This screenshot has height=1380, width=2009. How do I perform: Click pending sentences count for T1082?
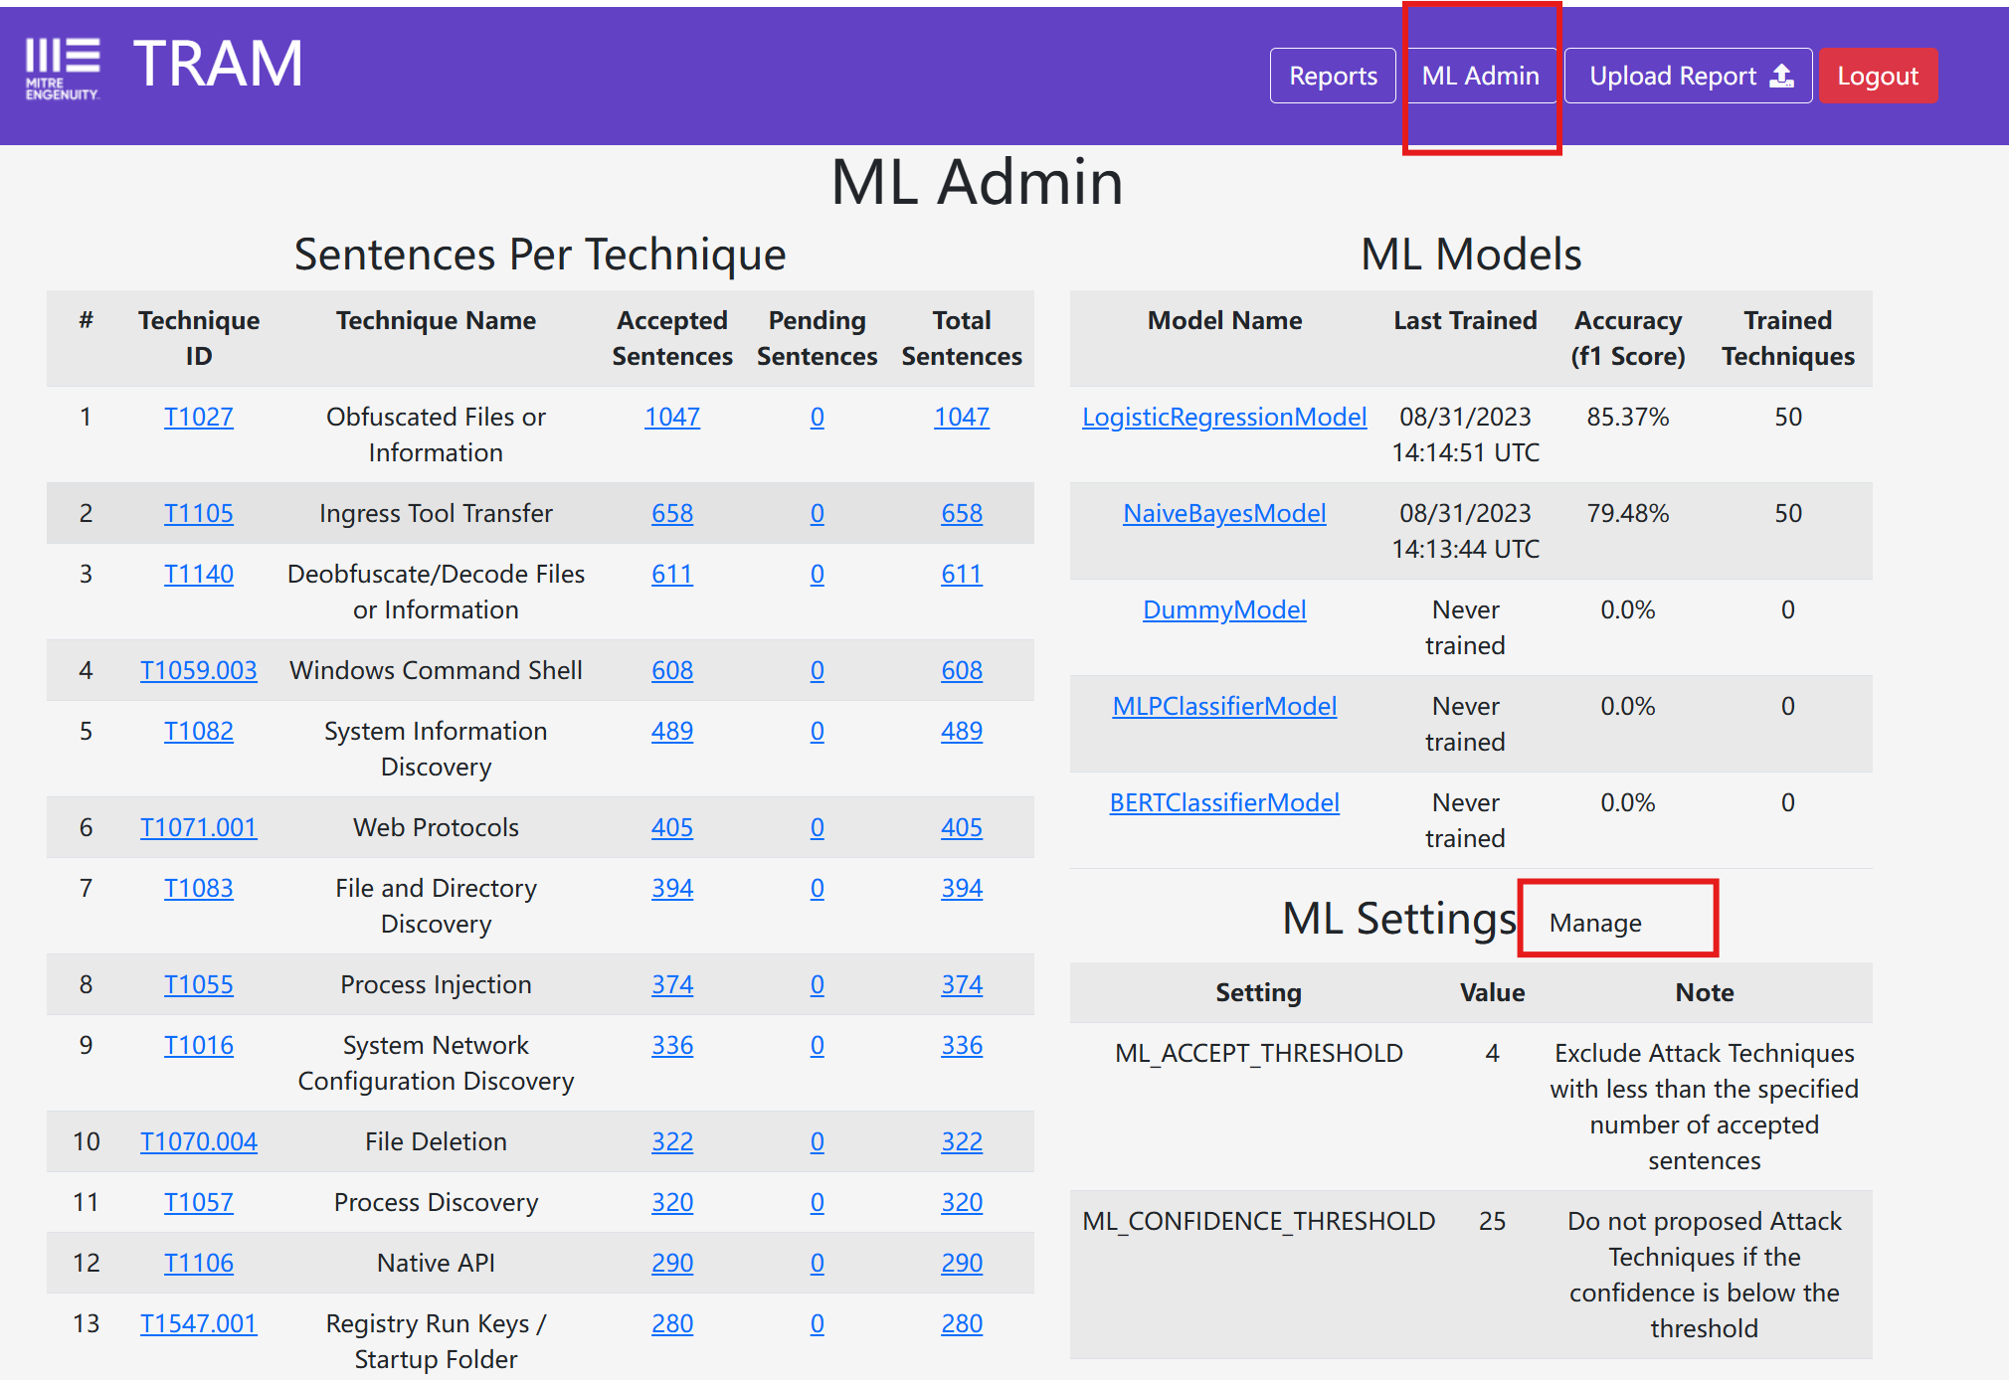tap(817, 731)
